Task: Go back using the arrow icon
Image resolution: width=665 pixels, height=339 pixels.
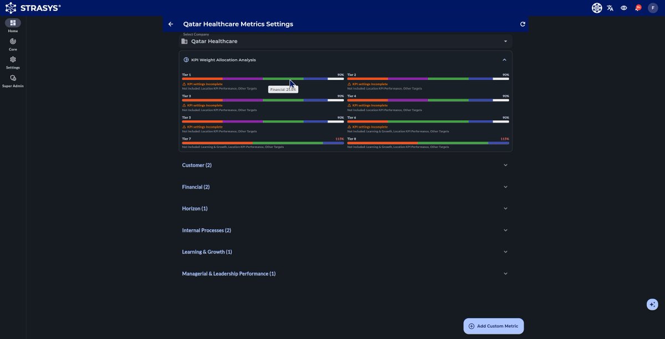Action: pyautogui.click(x=171, y=24)
